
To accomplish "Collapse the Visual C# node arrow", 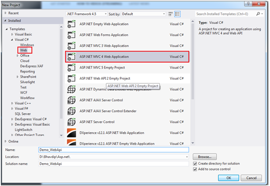I will pyautogui.click(x=12, y=40).
